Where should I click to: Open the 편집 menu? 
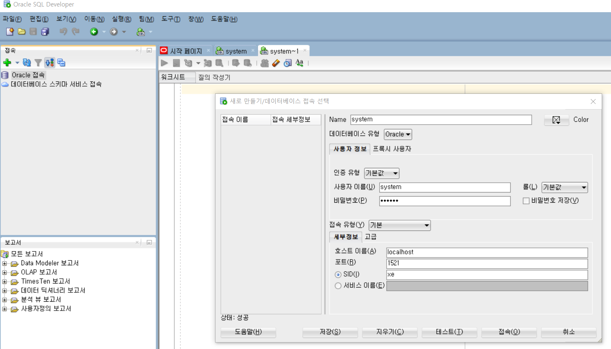(39, 19)
